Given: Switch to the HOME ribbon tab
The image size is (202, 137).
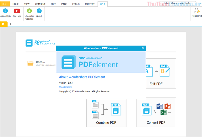Looking at the screenshot, I should pos(16,4).
